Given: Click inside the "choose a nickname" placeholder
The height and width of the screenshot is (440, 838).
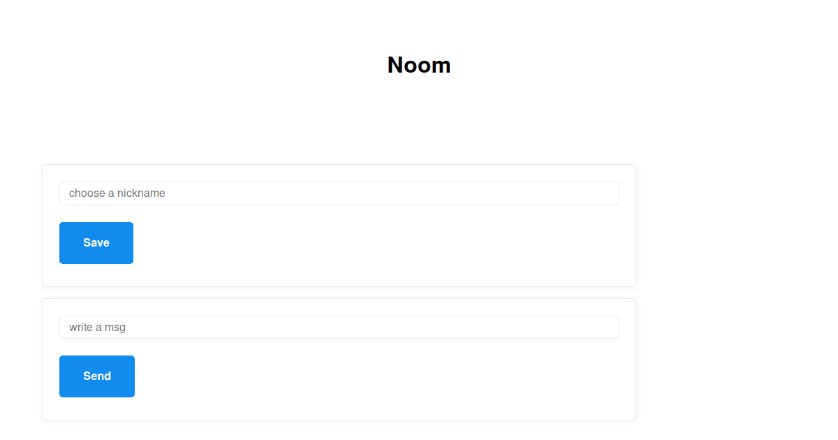Looking at the screenshot, I should point(117,193).
